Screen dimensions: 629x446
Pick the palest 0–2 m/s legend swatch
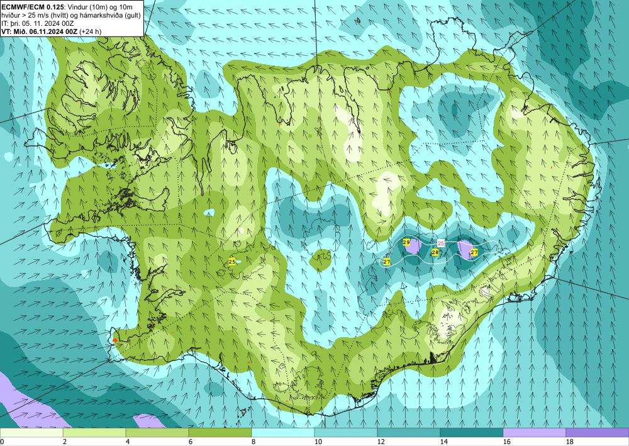[31, 432]
